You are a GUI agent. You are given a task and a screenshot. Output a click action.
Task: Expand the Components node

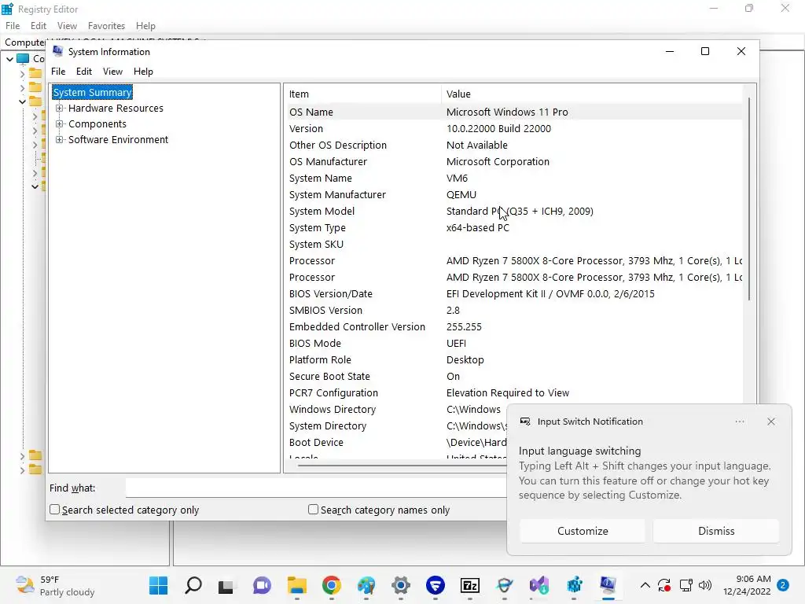pos(60,124)
